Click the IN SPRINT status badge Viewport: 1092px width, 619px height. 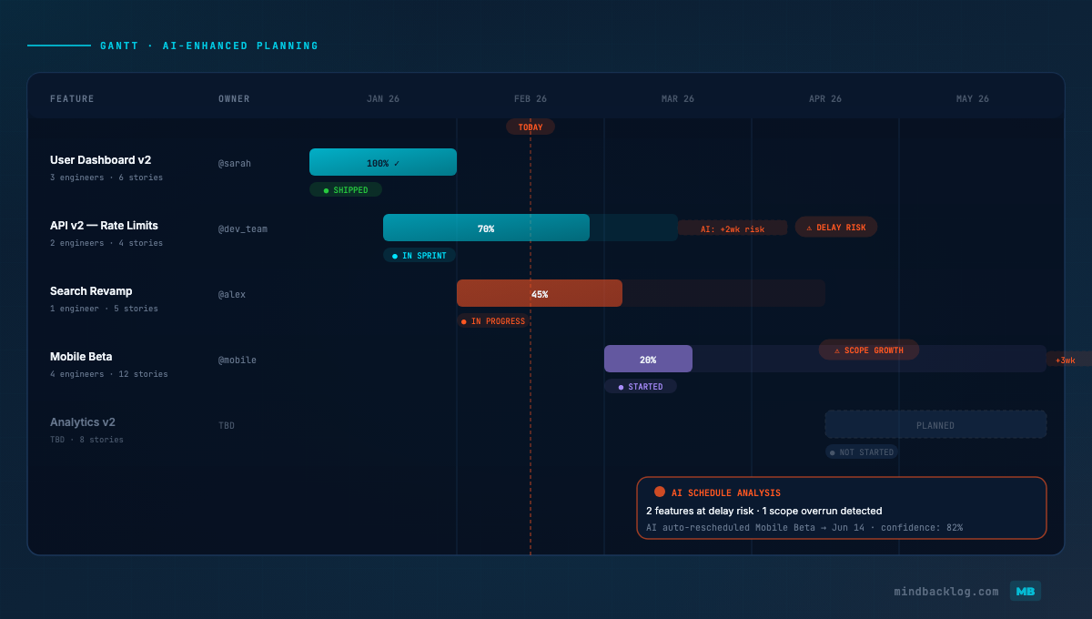coord(420,256)
